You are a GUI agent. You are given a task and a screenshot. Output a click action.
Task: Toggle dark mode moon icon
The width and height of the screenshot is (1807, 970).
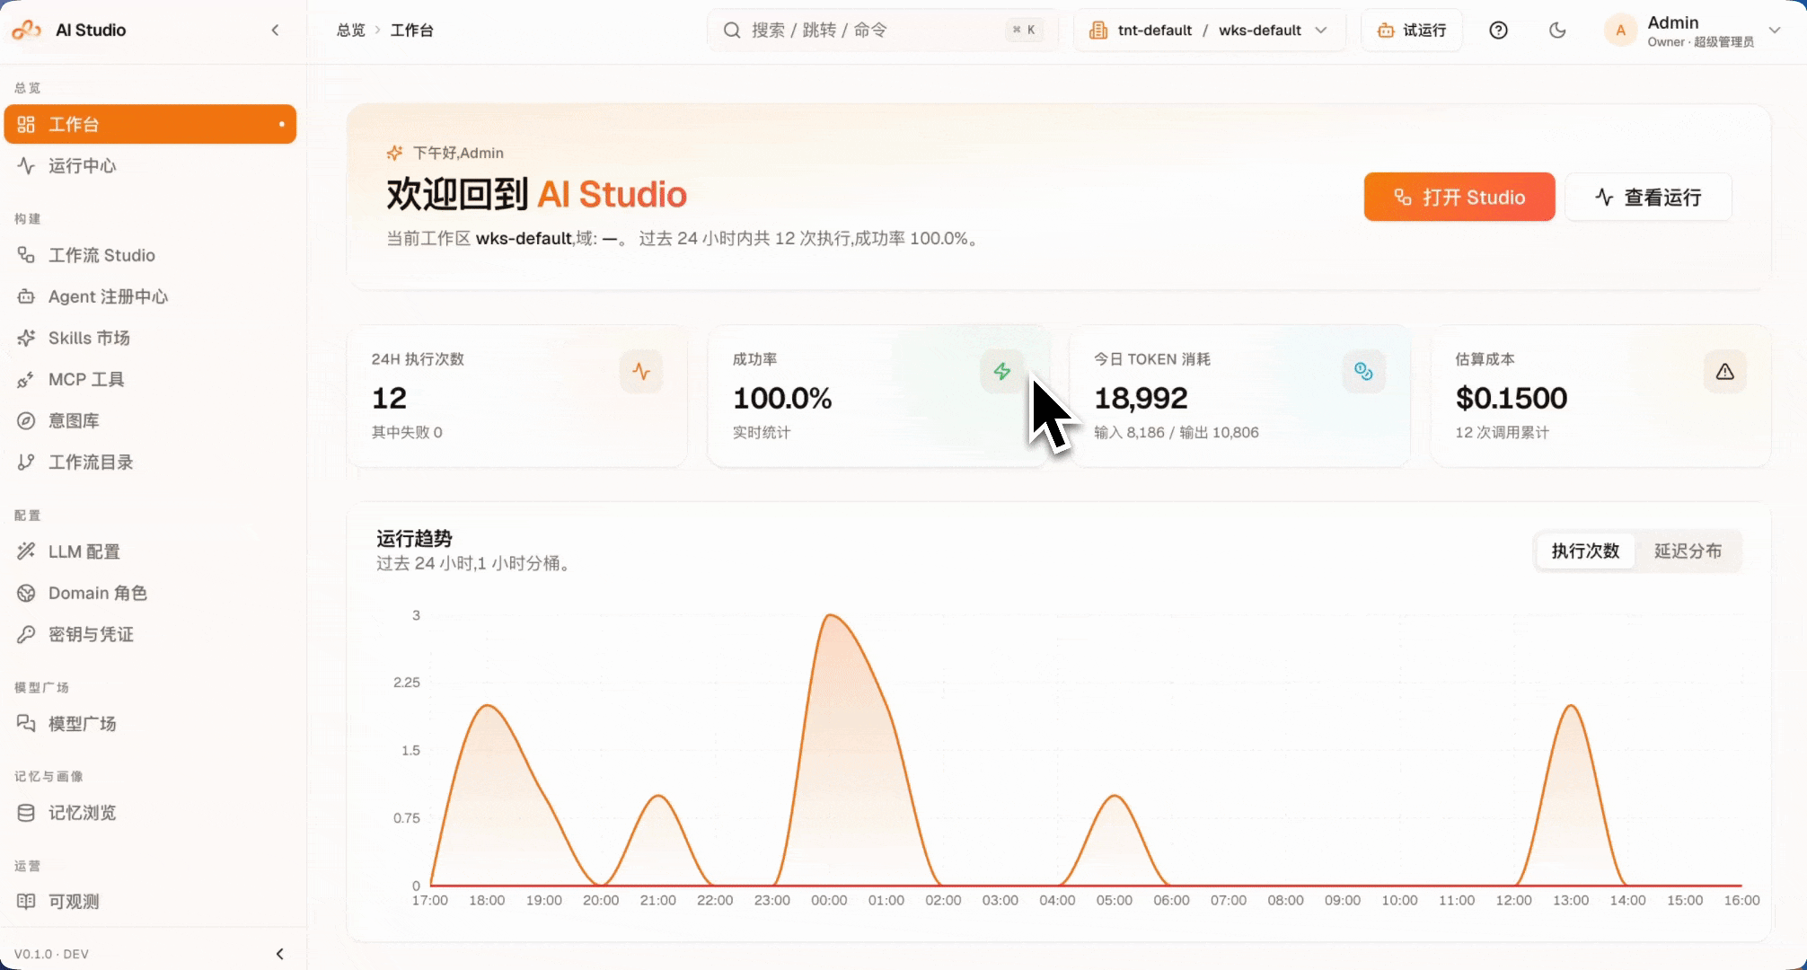1557,30
